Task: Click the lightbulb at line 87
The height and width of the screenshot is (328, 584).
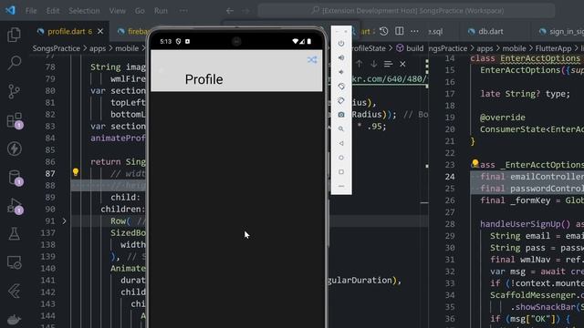Action: (76, 172)
